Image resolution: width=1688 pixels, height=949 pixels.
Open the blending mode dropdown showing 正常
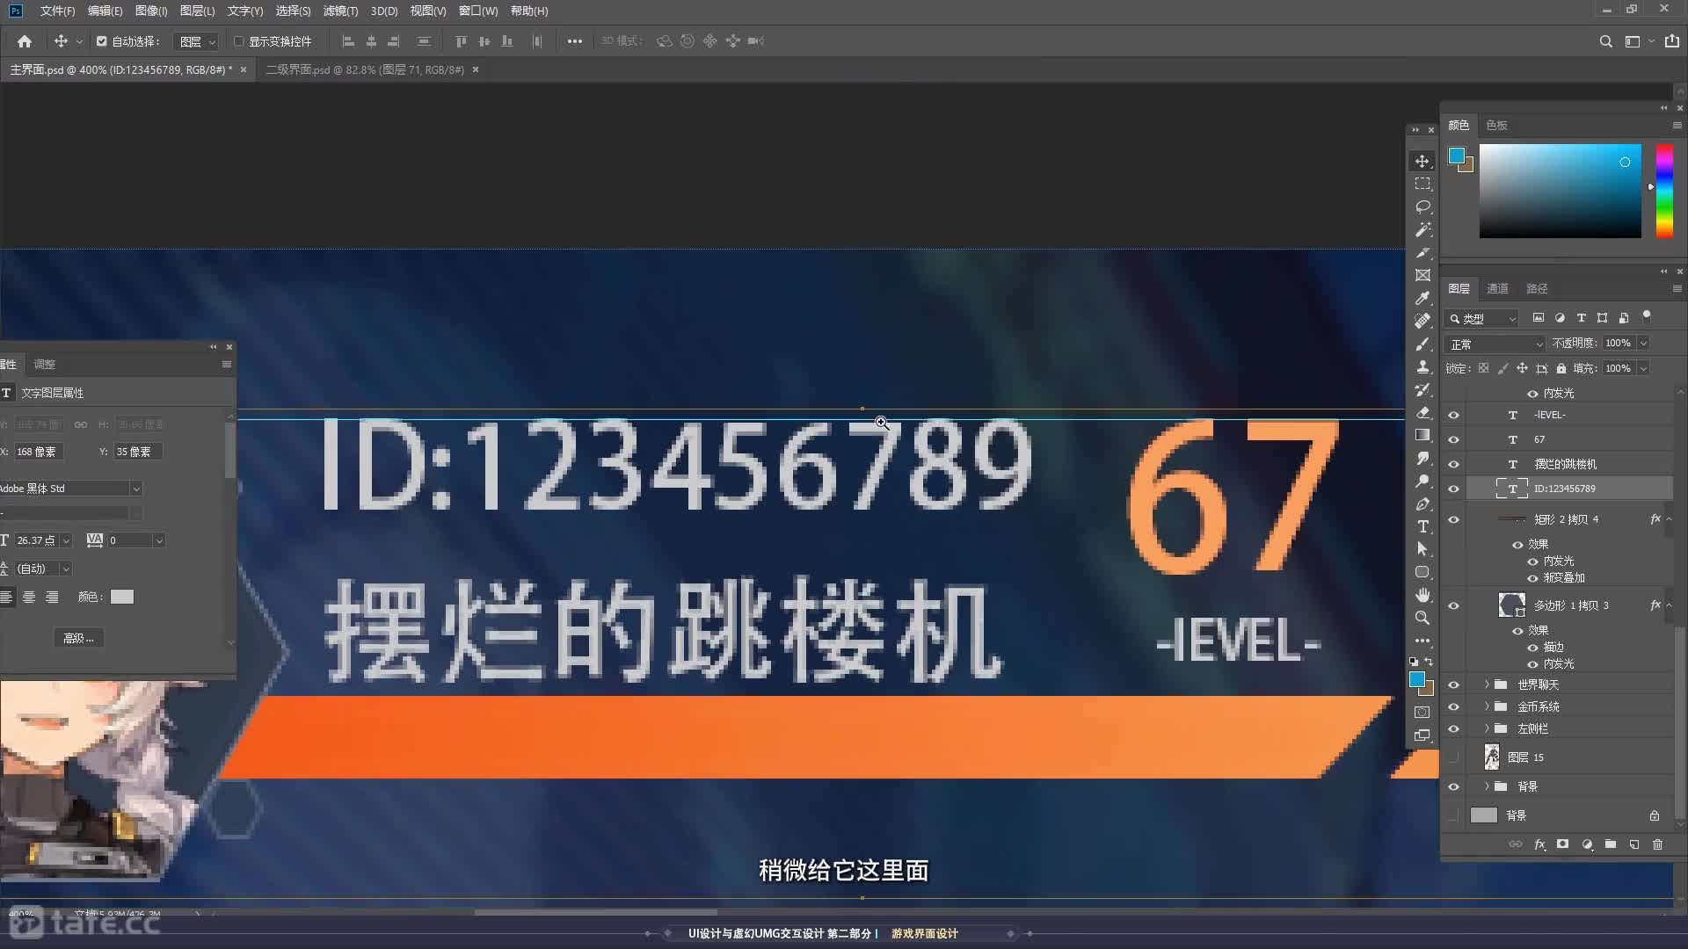coord(1495,344)
